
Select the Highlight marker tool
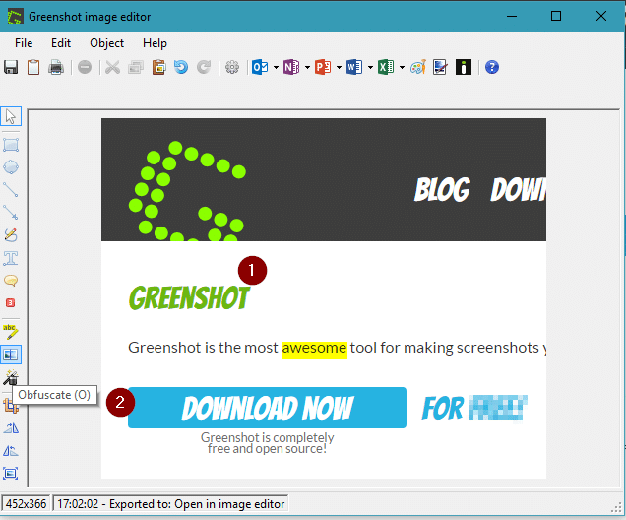[x=11, y=332]
